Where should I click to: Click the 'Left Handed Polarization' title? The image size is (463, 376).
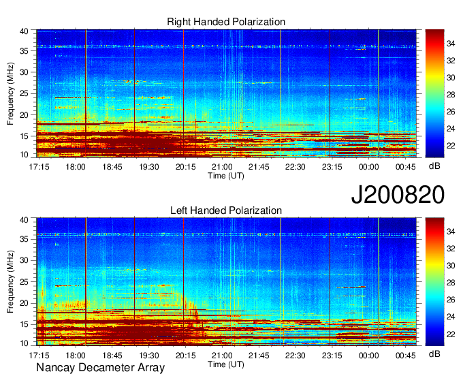(x=226, y=210)
